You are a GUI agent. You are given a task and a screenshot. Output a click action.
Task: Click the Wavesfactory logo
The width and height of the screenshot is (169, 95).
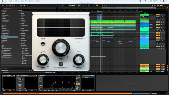pos(61,64)
